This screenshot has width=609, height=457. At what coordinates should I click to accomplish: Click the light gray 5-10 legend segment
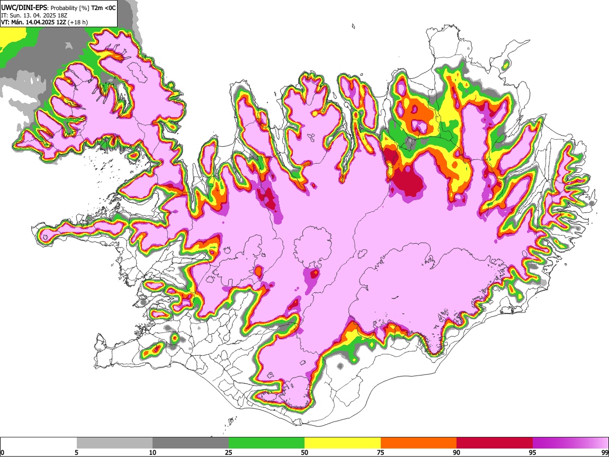tap(114, 443)
